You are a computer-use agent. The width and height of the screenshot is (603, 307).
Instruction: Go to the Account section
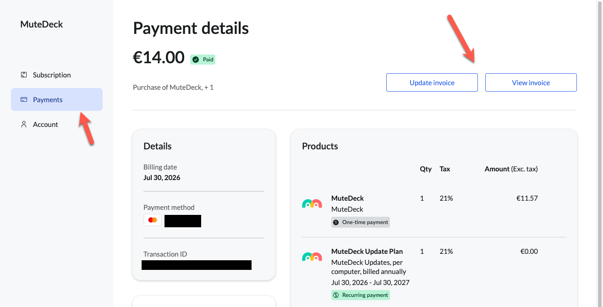tap(57, 124)
